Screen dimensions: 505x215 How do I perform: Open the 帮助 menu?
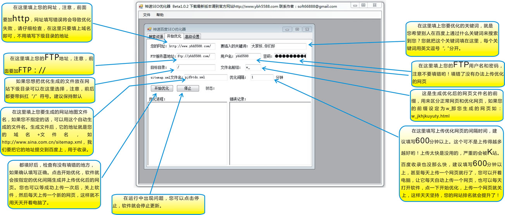click(160, 15)
